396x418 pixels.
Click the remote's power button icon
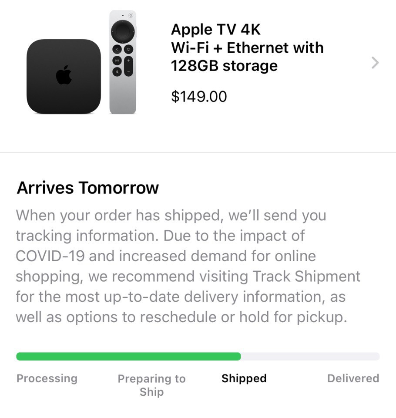[x=131, y=16]
